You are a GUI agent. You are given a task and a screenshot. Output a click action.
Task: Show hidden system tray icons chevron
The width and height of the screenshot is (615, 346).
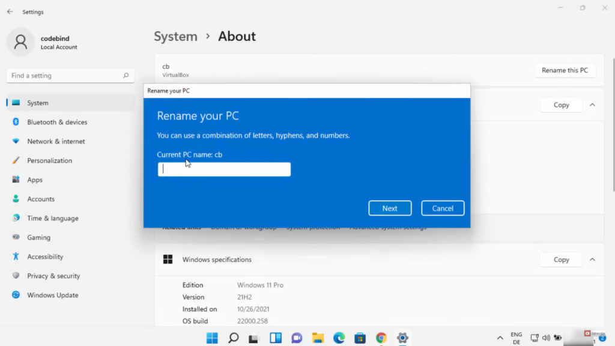point(500,338)
